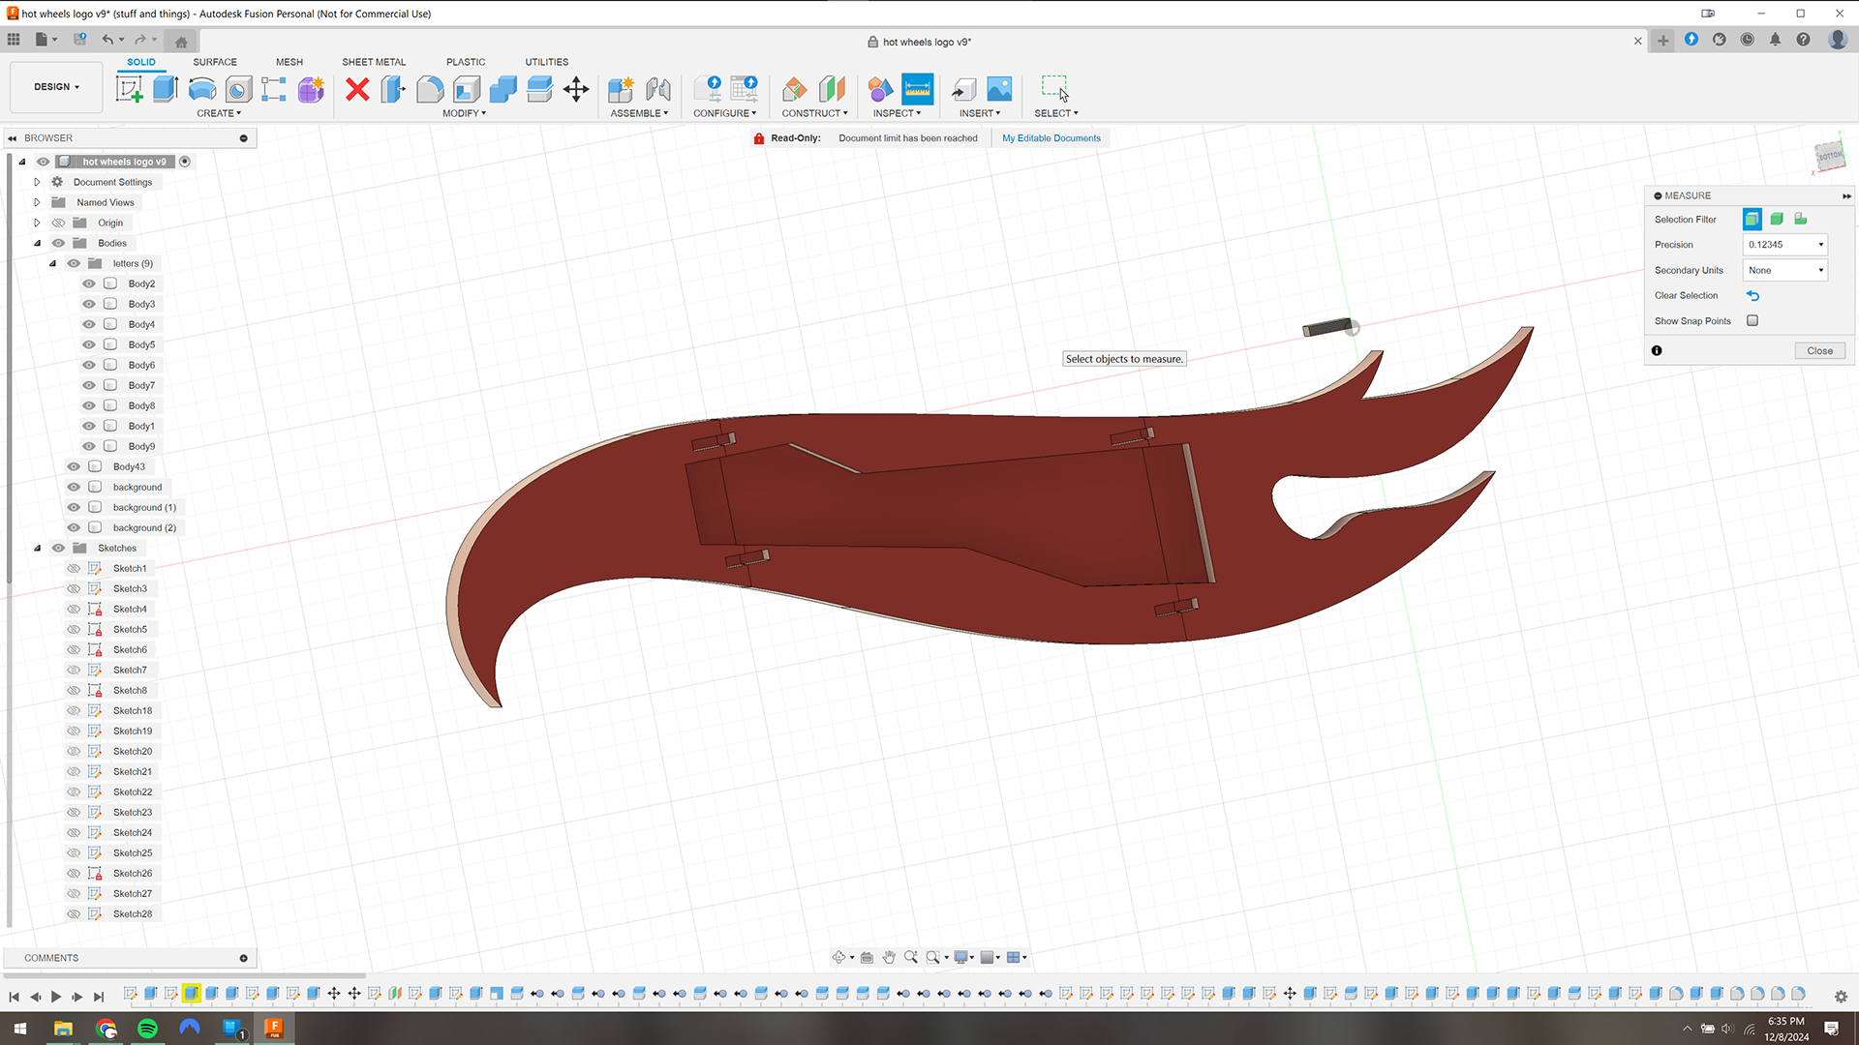Click the Move/Copy arrows icon
This screenshot has height=1045, width=1859.
[x=576, y=89]
